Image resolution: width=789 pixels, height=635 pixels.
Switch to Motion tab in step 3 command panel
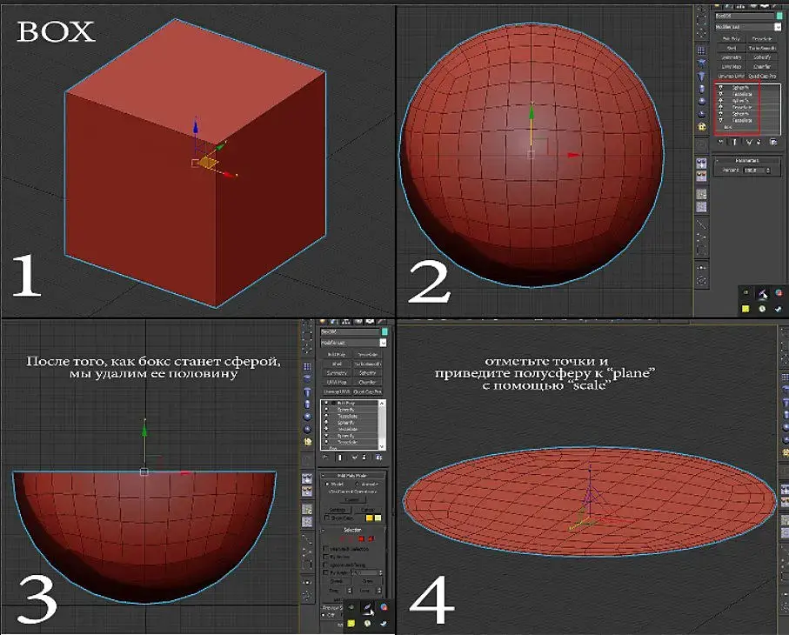coord(358,322)
